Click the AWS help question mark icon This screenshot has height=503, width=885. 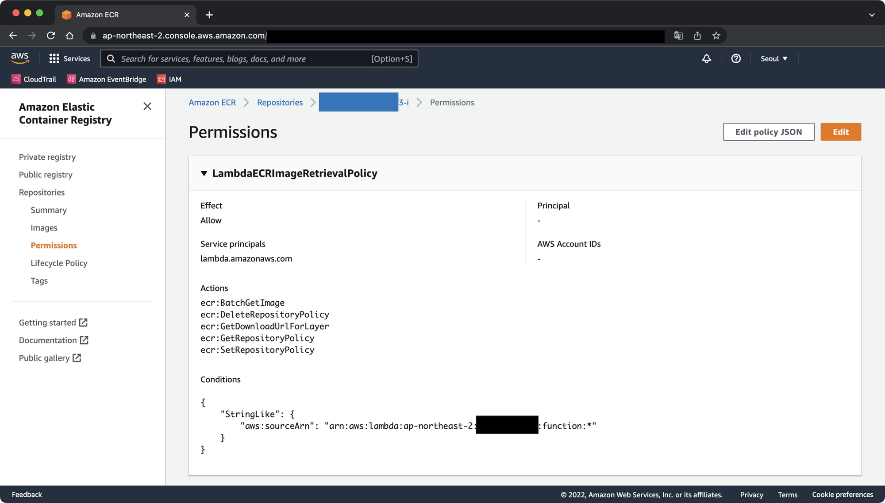pyautogui.click(x=736, y=58)
